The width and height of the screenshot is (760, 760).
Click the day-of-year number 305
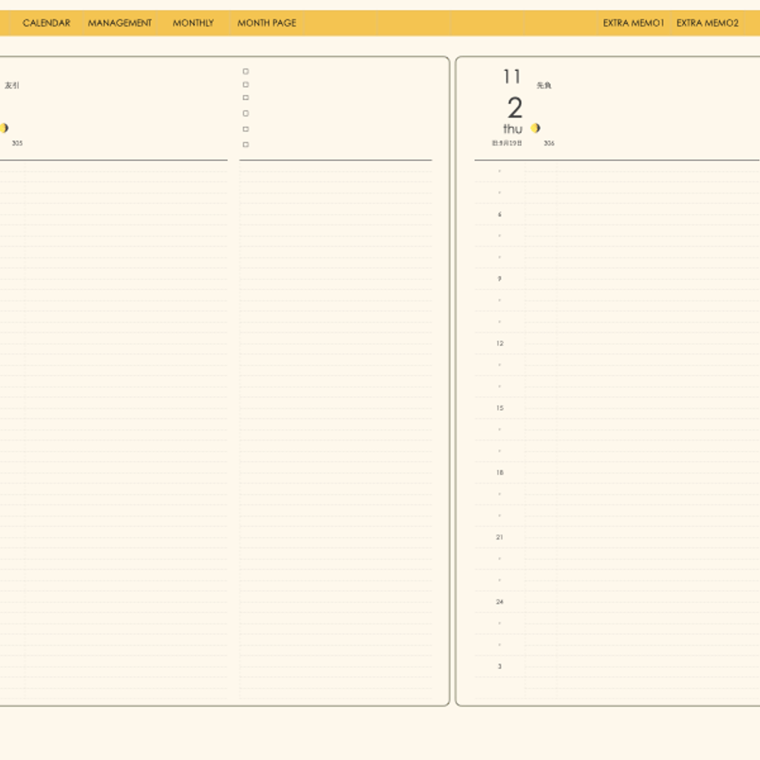[17, 143]
